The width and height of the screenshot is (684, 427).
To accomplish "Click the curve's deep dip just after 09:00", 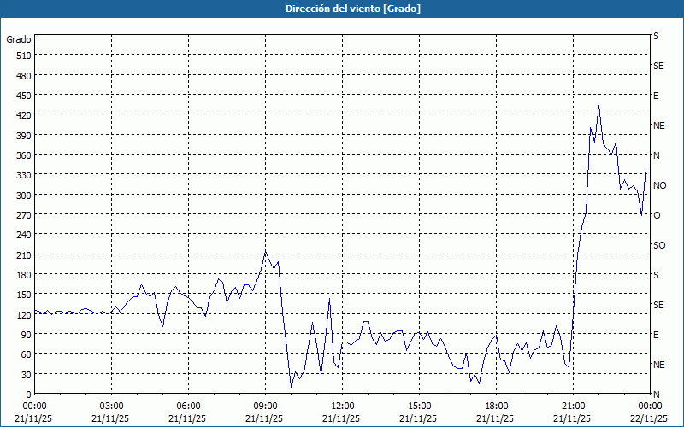I will point(291,387).
